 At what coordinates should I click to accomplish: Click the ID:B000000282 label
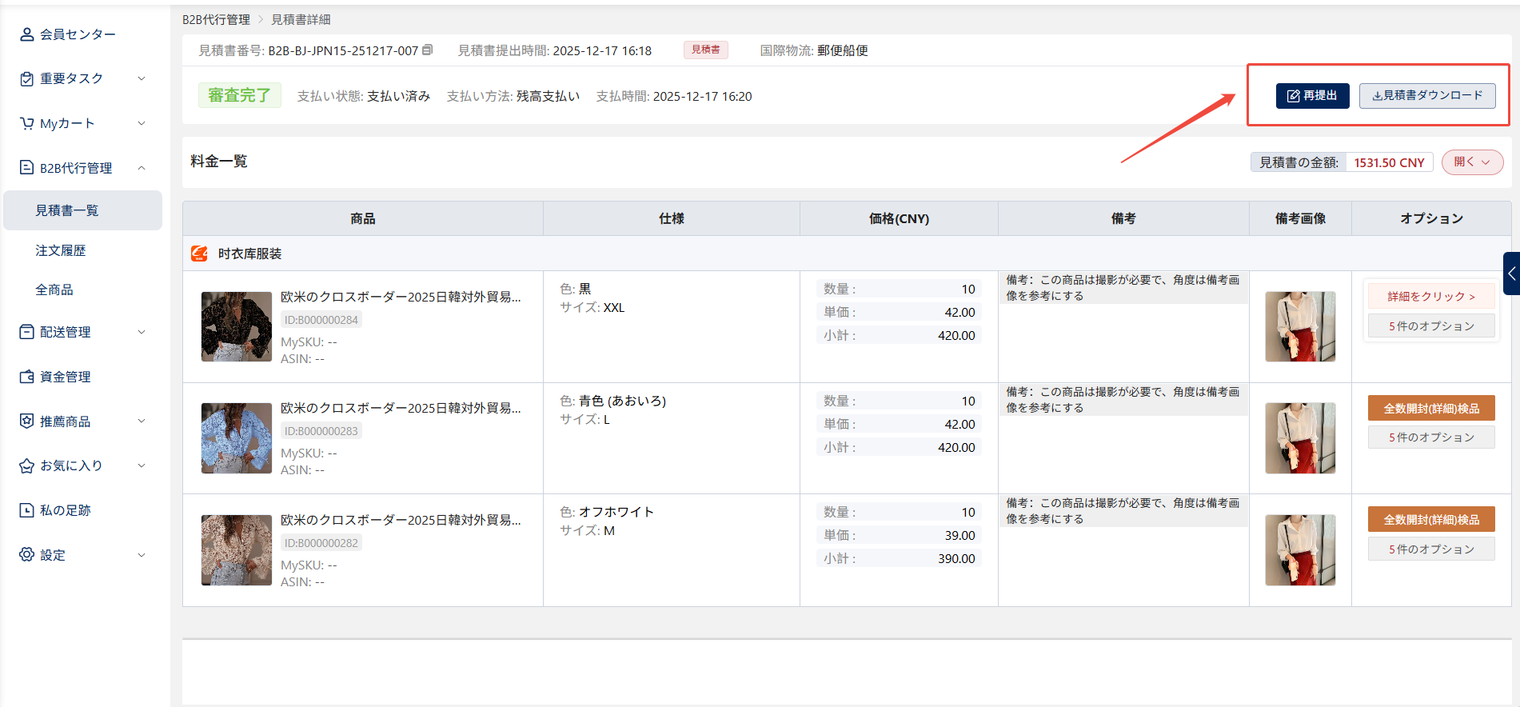click(x=321, y=542)
